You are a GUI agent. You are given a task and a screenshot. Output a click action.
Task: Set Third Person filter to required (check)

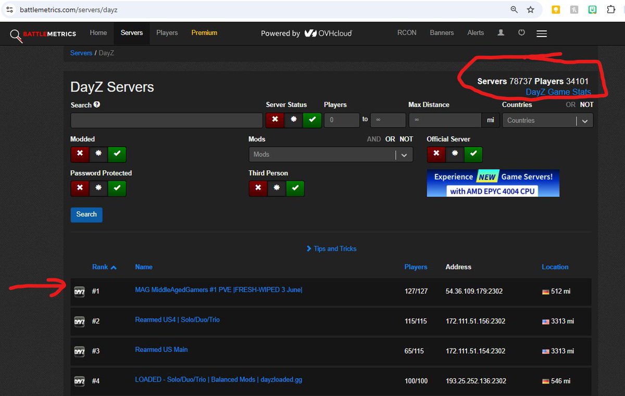pyautogui.click(x=295, y=188)
